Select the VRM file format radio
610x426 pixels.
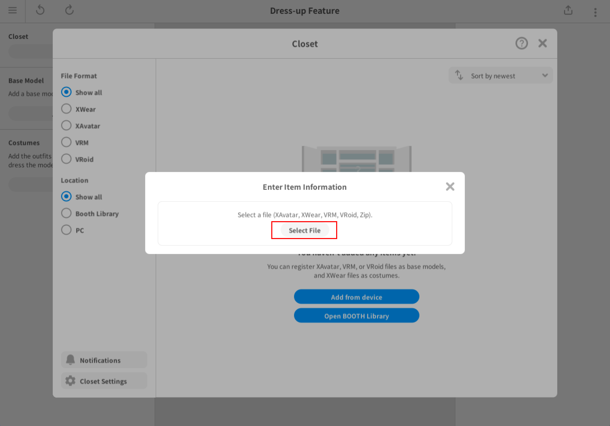66,142
